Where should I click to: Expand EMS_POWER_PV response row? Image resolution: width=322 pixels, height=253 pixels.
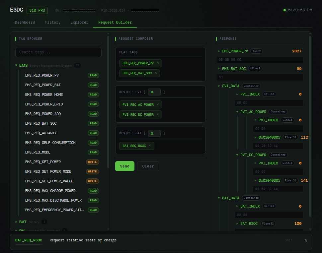point(219,51)
